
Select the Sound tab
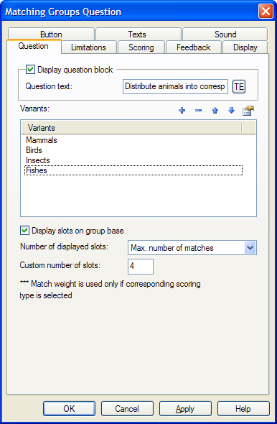click(225, 34)
